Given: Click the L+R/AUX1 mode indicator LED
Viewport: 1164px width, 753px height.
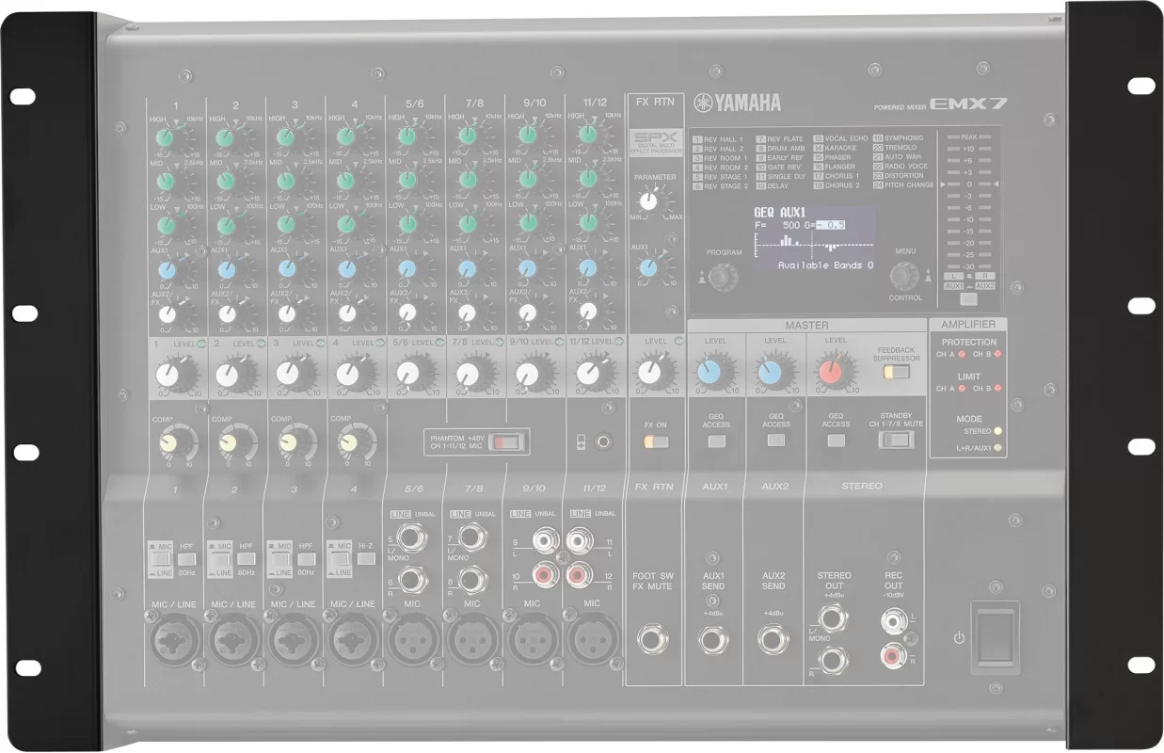Looking at the screenshot, I should (x=997, y=448).
